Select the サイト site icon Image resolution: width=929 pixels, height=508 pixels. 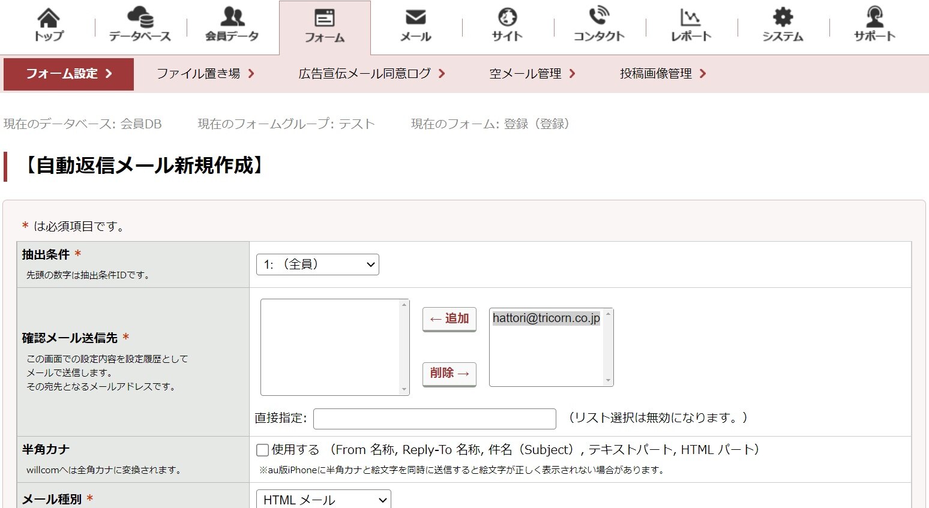[506, 24]
